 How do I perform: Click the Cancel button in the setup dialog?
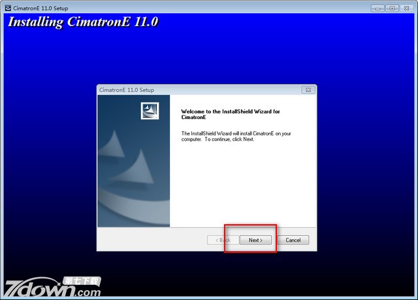click(293, 240)
